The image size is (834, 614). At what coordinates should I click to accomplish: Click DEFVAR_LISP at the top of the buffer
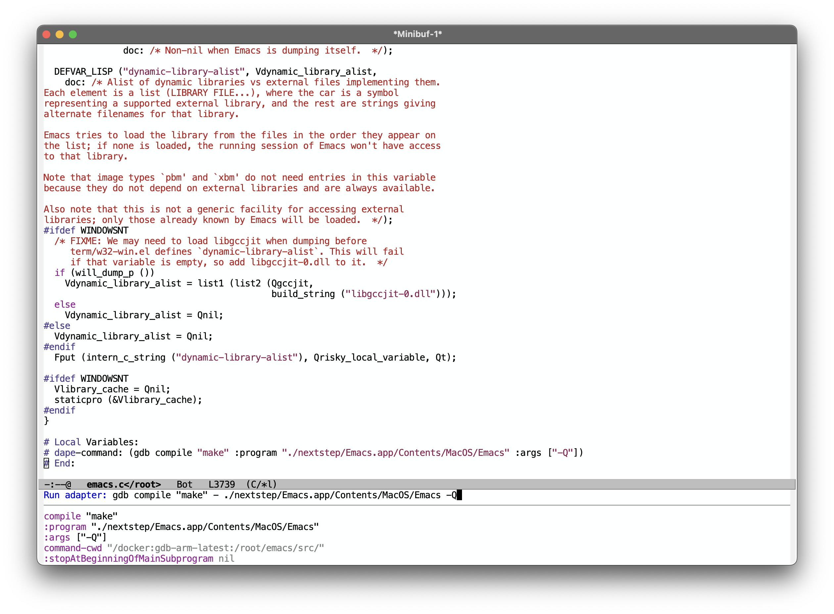pyautogui.click(x=83, y=72)
